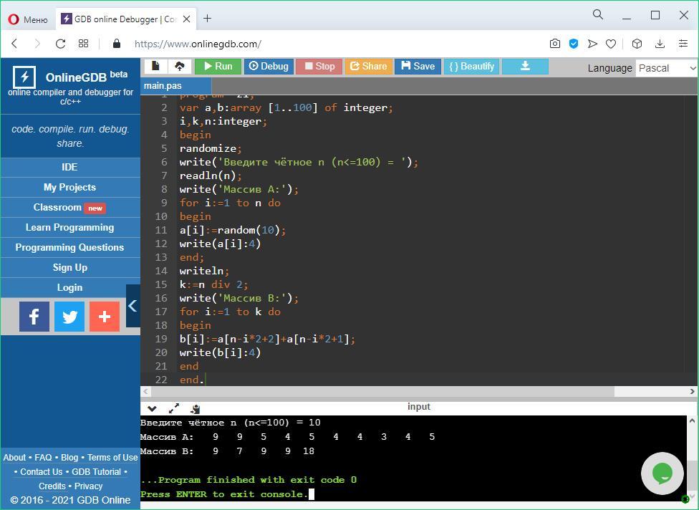Run the Pascal program
Screen dimensions: 699x510
[x=218, y=67]
